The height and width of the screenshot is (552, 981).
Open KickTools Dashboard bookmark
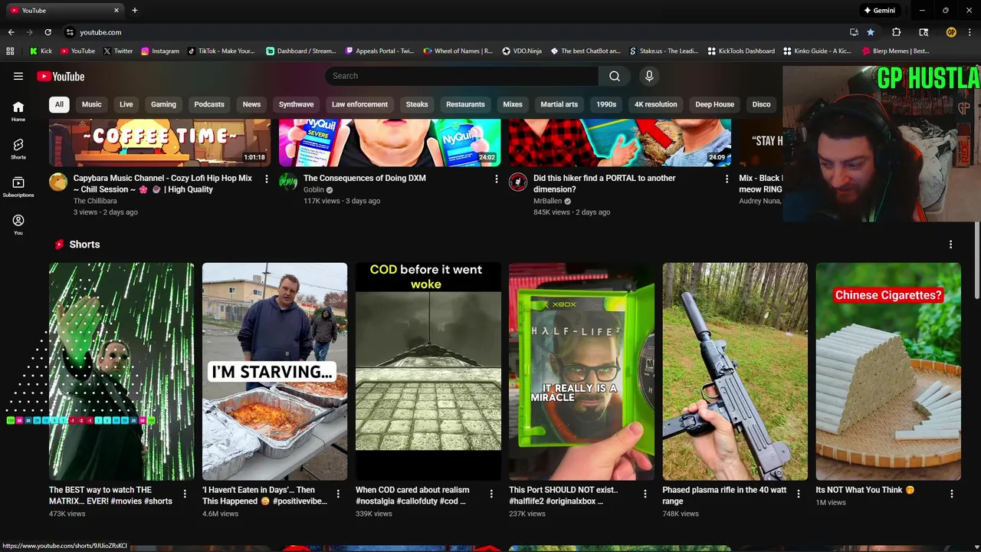coord(741,51)
